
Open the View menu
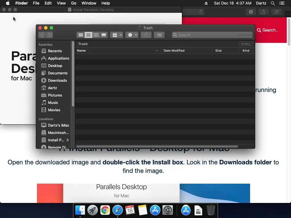(x=61, y=3)
